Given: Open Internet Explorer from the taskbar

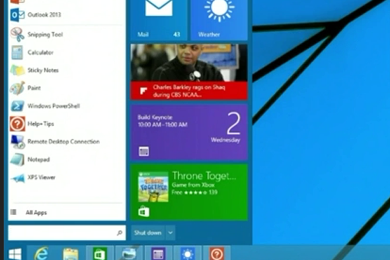Looking at the screenshot, I should pos(41,253).
